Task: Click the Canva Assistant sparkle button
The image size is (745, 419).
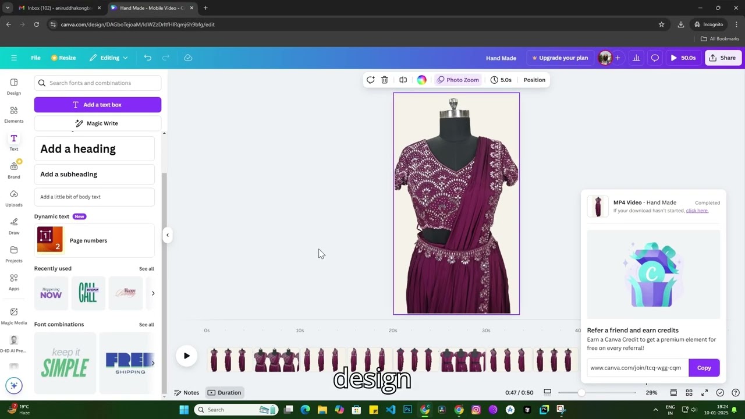Action: point(14,385)
